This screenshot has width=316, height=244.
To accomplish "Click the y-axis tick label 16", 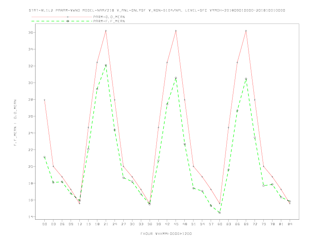I will 31,200.
